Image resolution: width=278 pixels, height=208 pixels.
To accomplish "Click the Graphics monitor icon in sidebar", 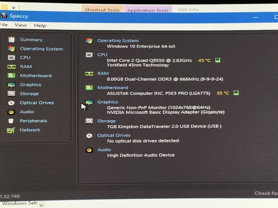I will tap(11, 85).
